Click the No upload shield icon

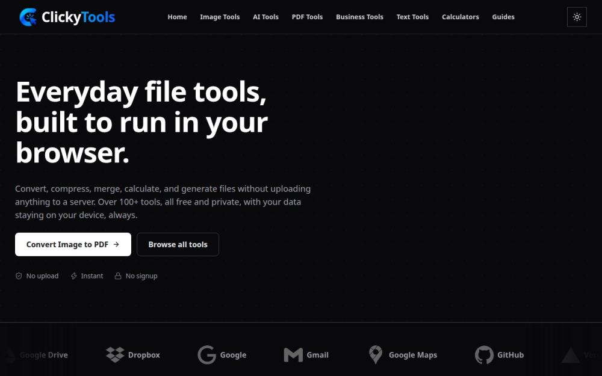tap(19, 276)
